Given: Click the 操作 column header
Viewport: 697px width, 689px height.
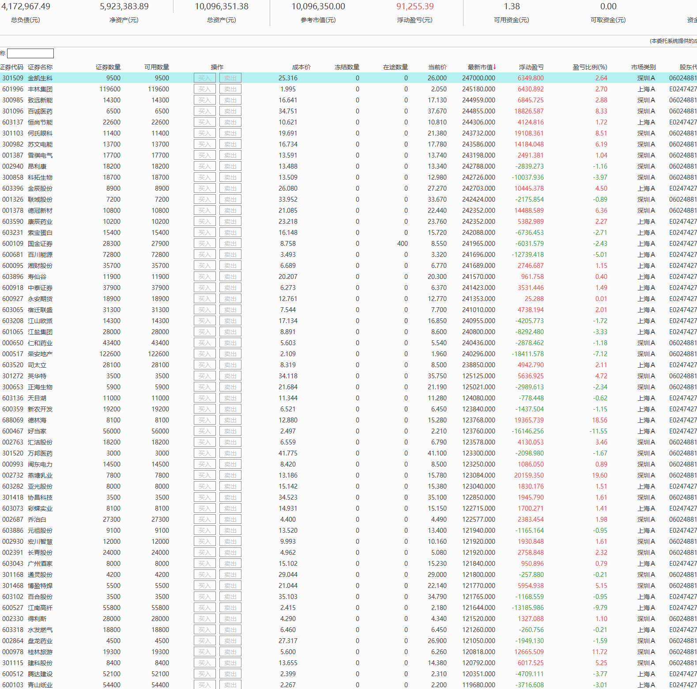Looking at the screenshot, I should [217, 67].
